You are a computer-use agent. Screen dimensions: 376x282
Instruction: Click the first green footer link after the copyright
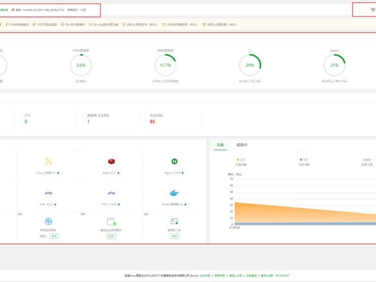coord(205,276)
